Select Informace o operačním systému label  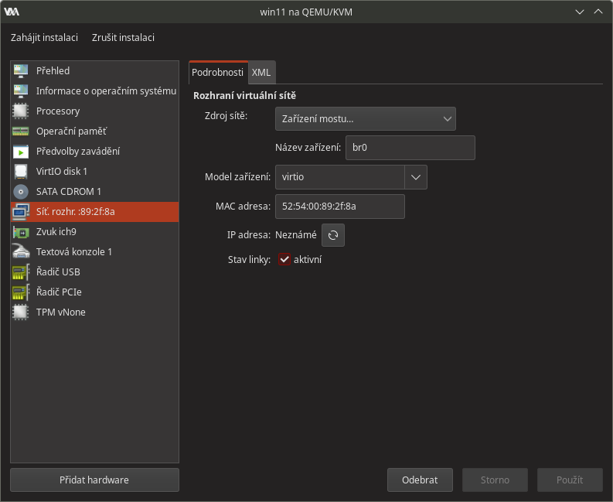(x=107, y=90)
